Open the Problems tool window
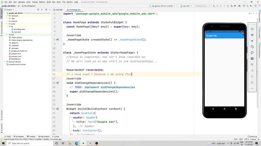The width and height of the screenshot is (261, 146). [19, 137]
